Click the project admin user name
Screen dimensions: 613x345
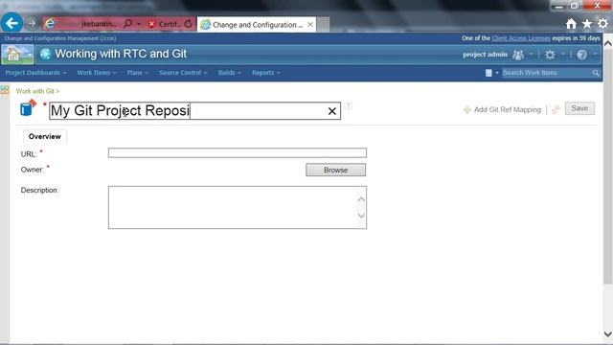point(485,55)
